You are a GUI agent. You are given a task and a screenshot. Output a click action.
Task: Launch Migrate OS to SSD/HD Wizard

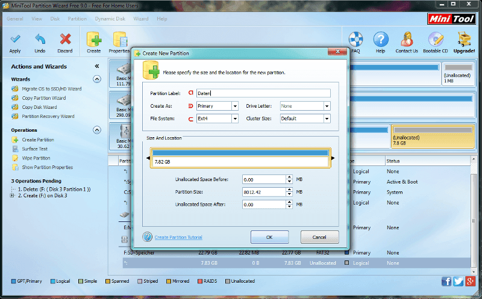pyautogui.click(x=52, y=88)
